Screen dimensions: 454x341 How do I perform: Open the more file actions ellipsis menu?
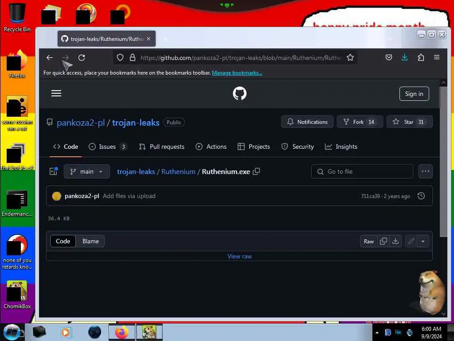[425, 171]
